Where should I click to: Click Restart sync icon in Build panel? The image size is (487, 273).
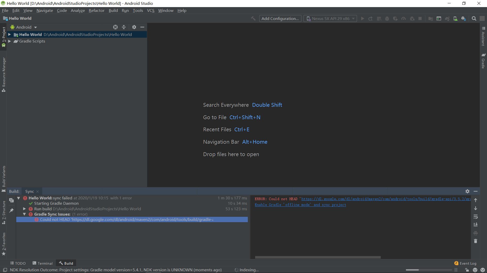click(x=11, y=200)
